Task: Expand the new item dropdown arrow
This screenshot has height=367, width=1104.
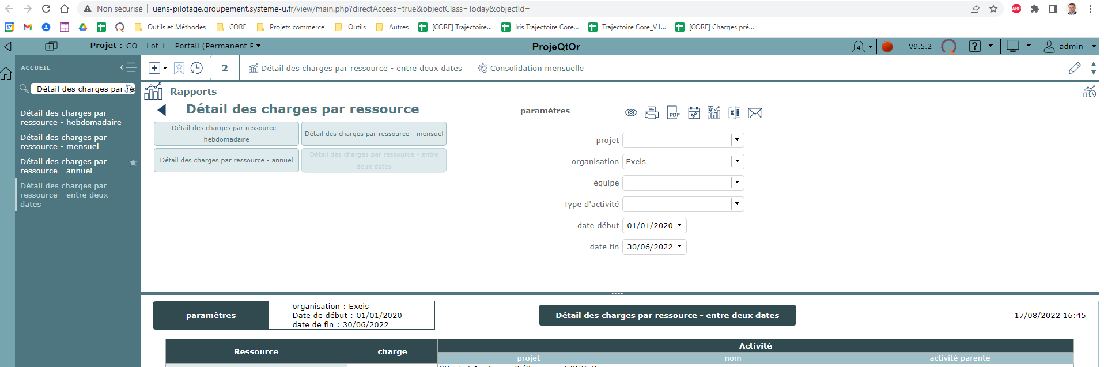Action: point(165,68)
